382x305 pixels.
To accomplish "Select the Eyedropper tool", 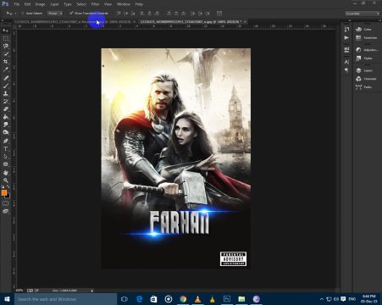I will click(6, 69).
